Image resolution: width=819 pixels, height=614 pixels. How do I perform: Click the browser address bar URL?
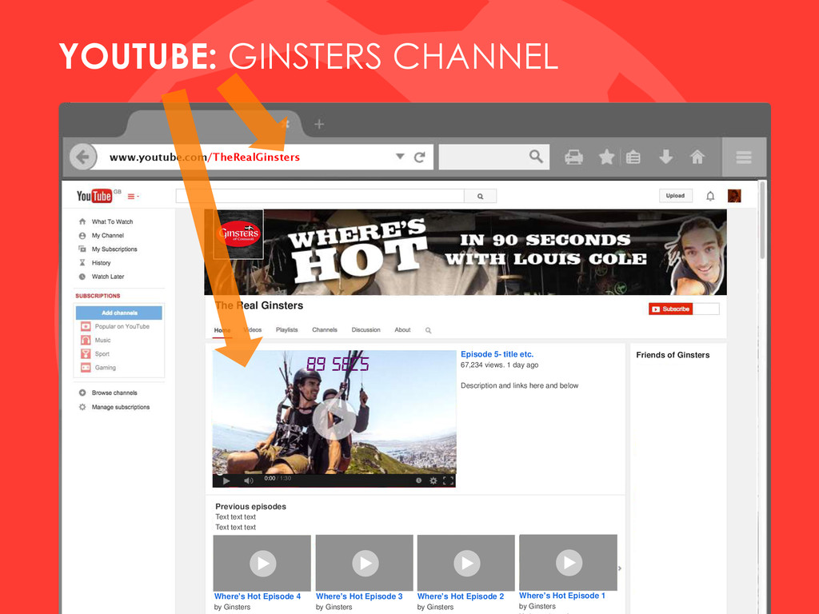[205, 157]
